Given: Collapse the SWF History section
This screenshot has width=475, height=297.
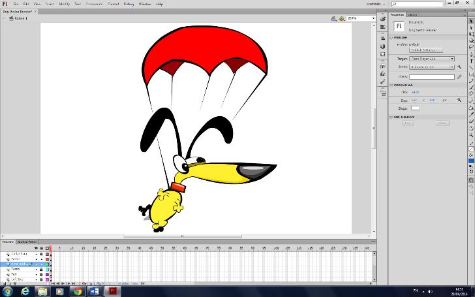Looking at the screenshot, I should (391, 117).
